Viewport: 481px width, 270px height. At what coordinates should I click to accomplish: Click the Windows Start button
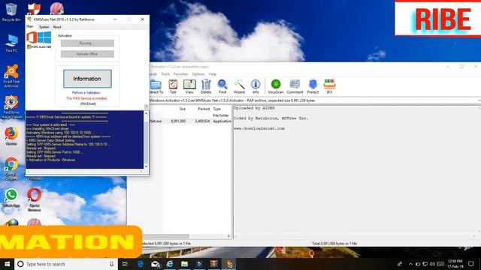pos(7,264)
